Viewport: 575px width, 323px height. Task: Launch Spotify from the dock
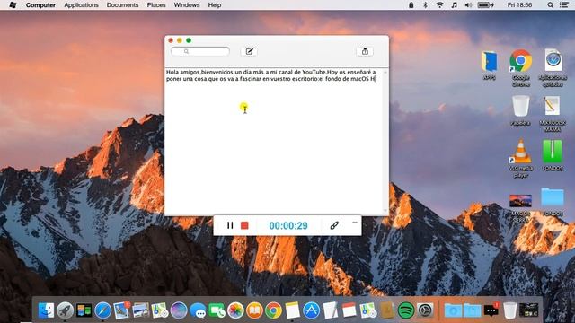(405, 310)
